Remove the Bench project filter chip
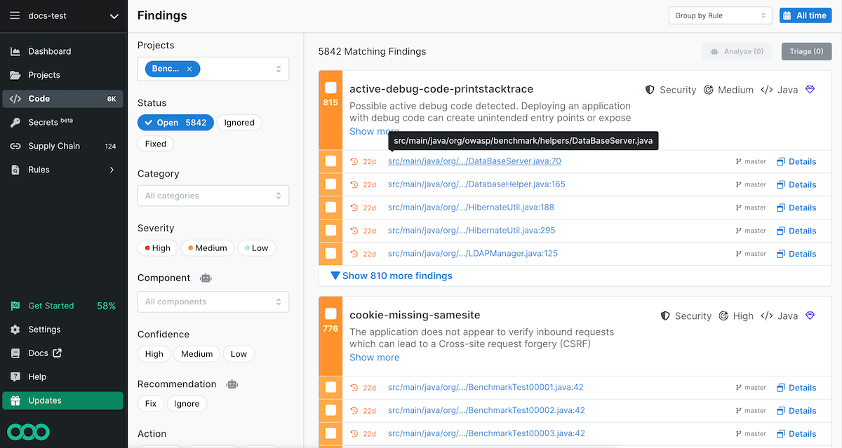This screenshot has width=842, height=448. 189,69
